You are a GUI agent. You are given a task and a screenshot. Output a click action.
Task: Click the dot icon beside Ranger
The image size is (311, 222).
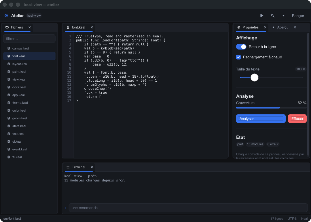tap(283, 16)
